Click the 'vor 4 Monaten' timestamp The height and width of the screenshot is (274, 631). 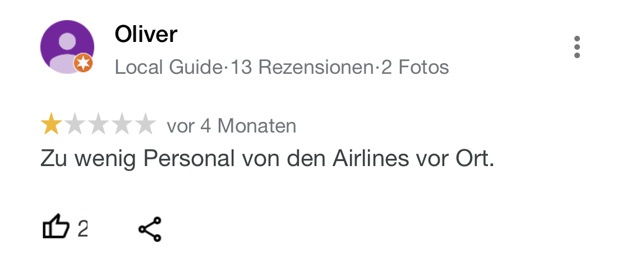click(231, 126)
